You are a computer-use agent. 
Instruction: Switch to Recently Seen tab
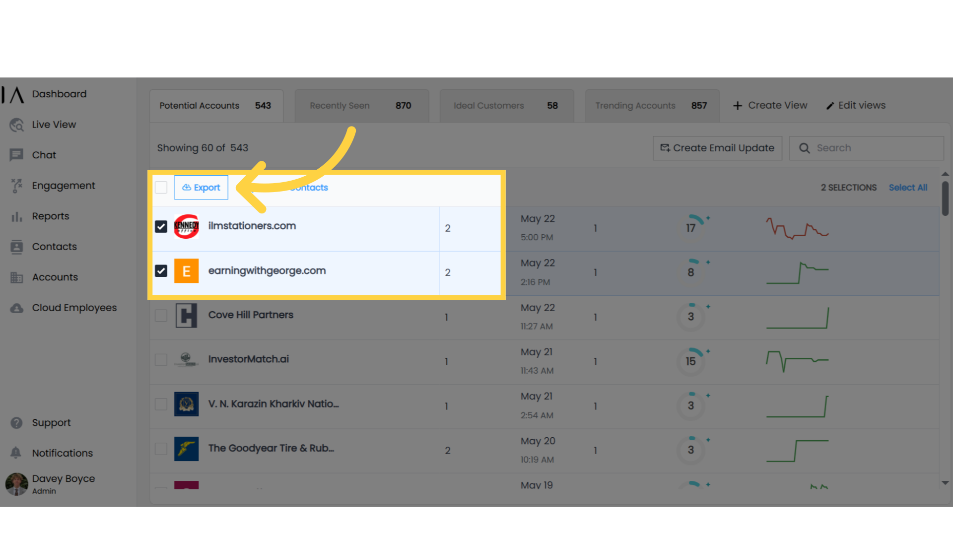362,106
